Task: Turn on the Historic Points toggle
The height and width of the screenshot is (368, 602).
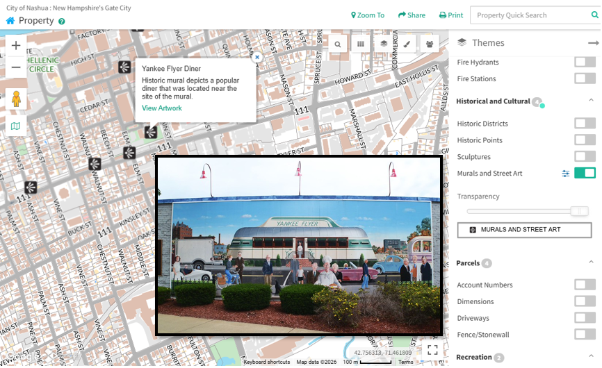Action: 585,140
